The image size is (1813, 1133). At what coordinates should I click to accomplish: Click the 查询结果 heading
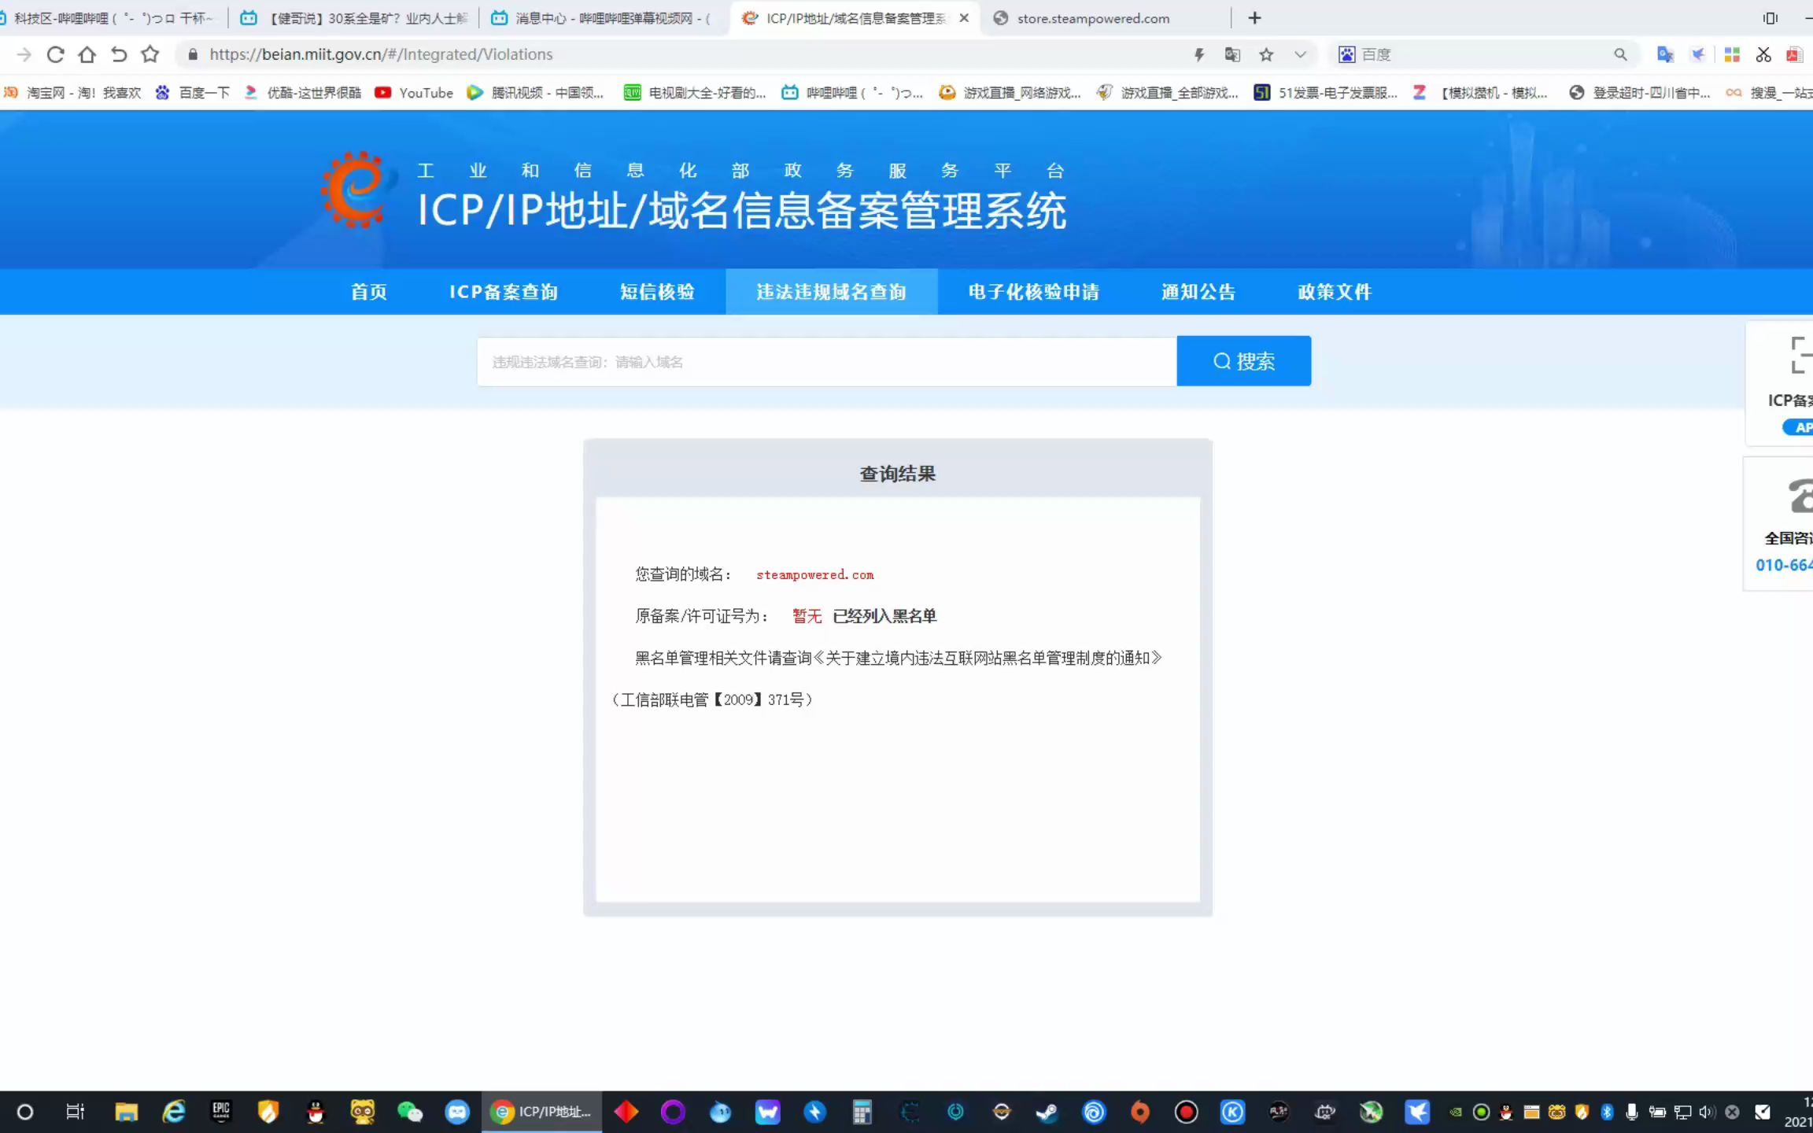(x=898, y=474)
